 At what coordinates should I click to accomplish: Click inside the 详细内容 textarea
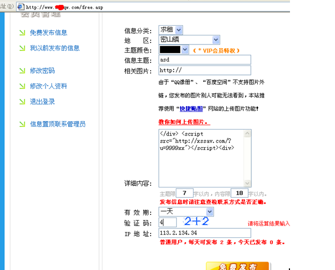click(x=201, y=158)
